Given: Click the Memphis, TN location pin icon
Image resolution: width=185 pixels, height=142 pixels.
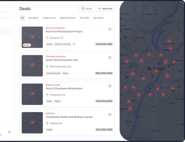Looking at the screenshot, I should 47,38.
